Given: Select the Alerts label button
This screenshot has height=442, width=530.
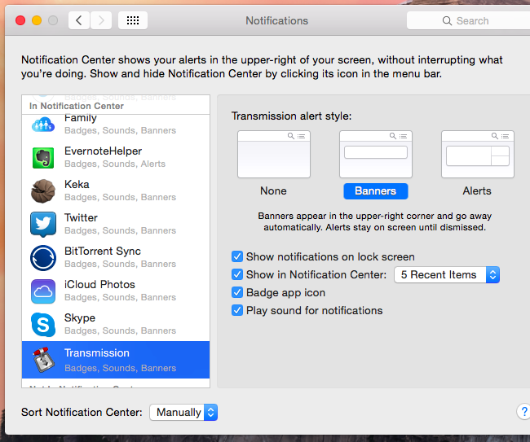Looking at the screenshot, I should click(x=477, y=191).
